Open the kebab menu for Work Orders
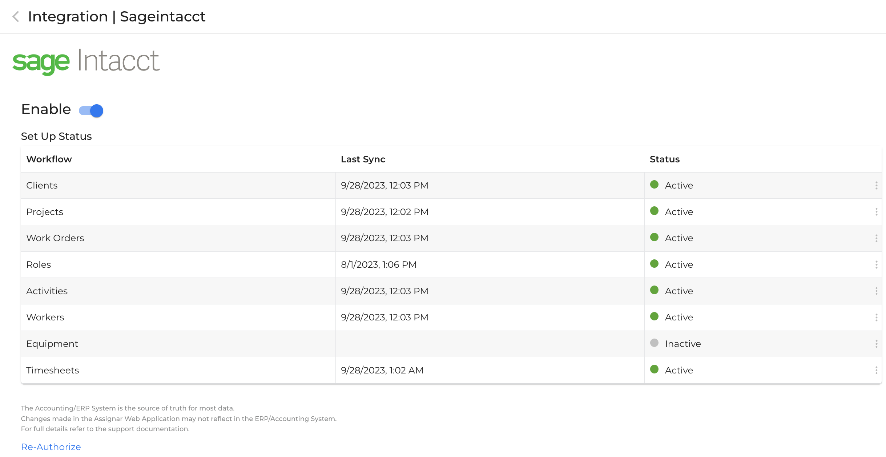Image resolution: width=886 pixels, height=457 pixels. [x=876, y=238]
